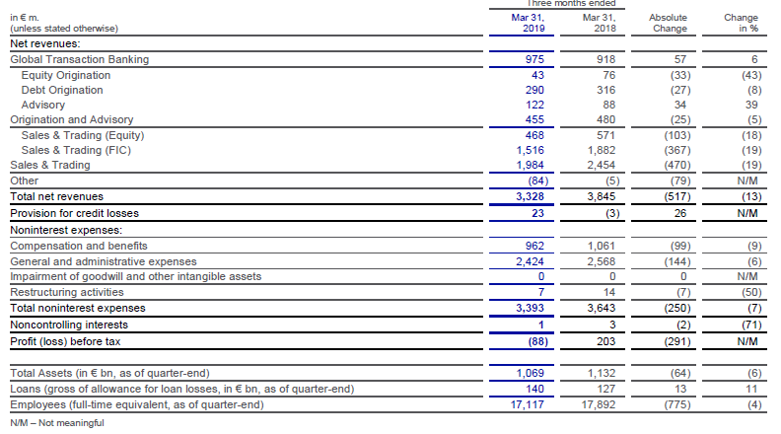Click the 203 profit value for 2018
Image resolution: width=781 pixels, height=434 pixels.
tap(606, 342)
